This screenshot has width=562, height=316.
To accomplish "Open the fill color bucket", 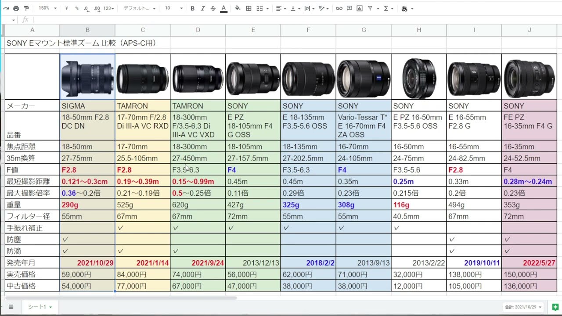I will click(x=238, y=8).
